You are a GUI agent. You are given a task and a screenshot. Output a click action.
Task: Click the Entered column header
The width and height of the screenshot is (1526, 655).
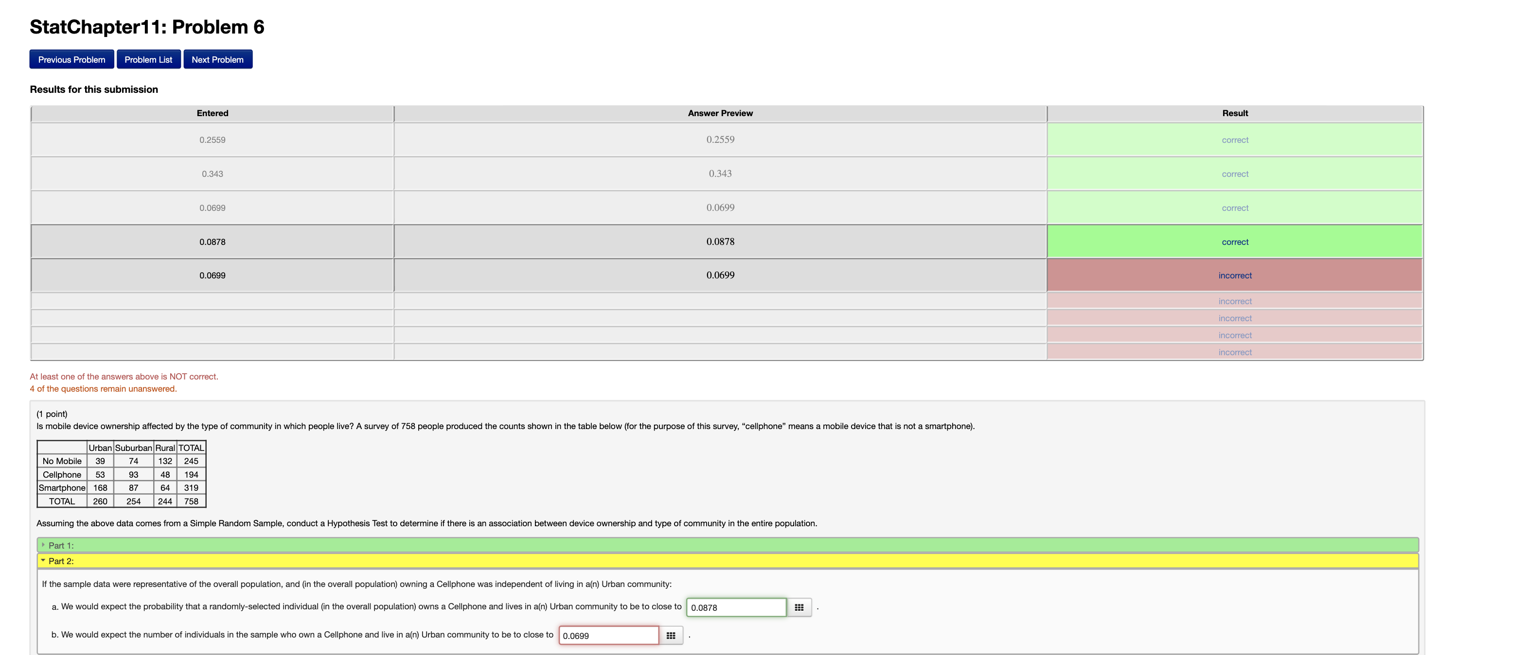pyautogui.click(x=212, y=113)
